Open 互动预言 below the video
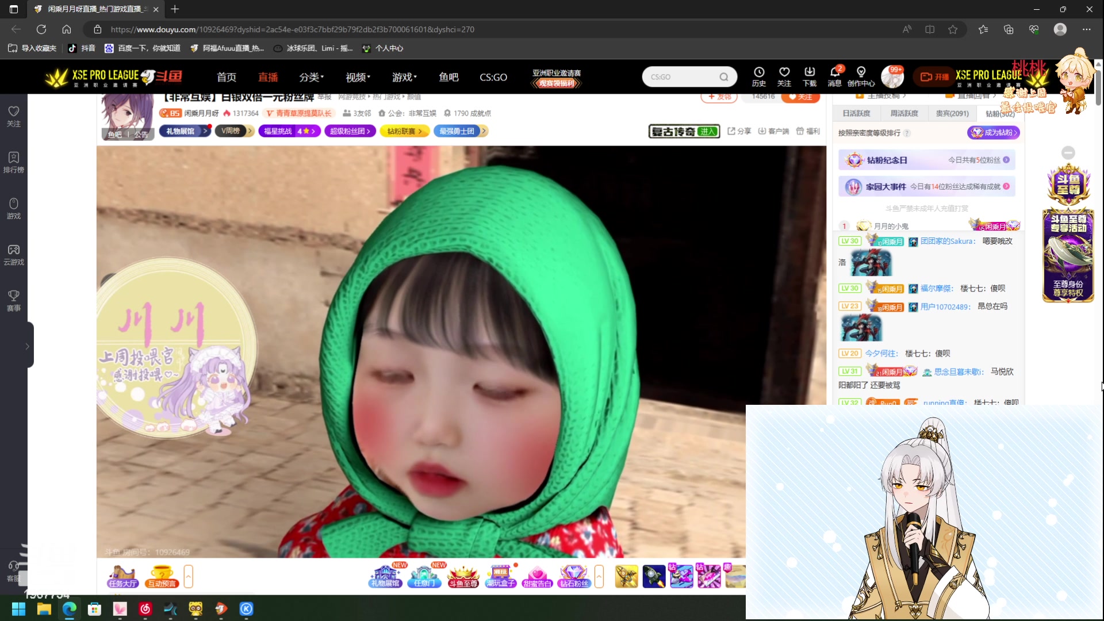Viewport: 1104px width, 621px height. click(162, 576)
